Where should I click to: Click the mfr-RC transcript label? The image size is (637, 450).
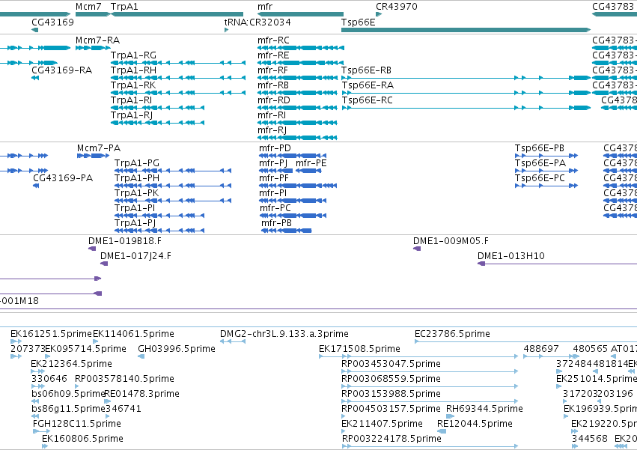pyautogui.click(x=273, y=40)
